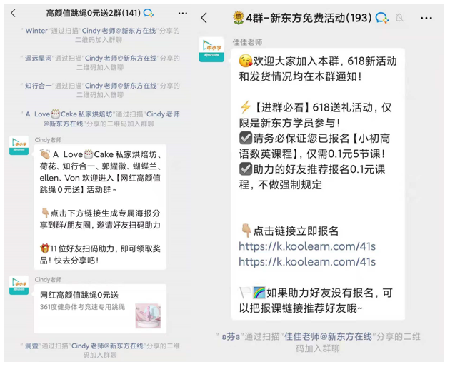Open 佳佳老师's profile avatar
The height and width of the screenshot is (367, 450).
coord(211,49)
